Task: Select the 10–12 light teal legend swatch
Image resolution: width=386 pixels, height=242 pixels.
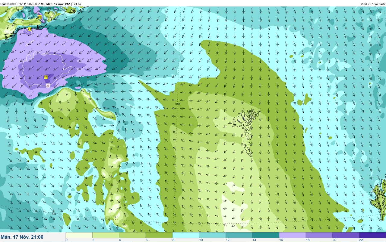Action: tap(212, 235)
